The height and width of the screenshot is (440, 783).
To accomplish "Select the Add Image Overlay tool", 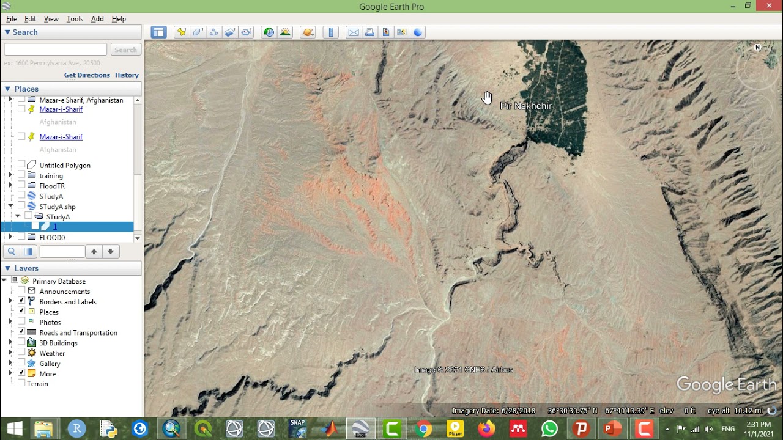I will [230, 32].
